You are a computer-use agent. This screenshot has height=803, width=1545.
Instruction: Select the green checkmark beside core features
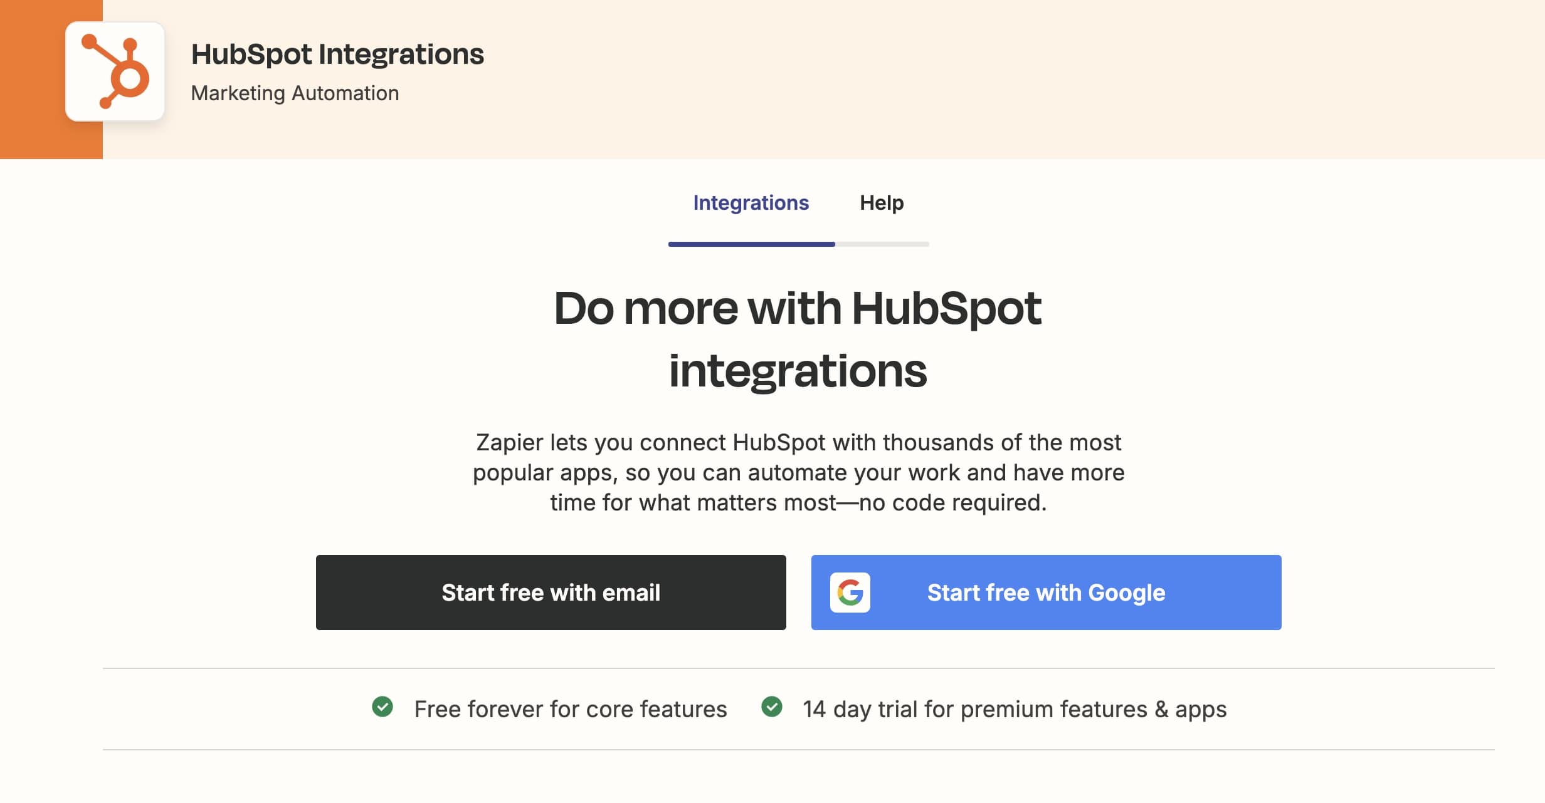(x=384, y=708)
